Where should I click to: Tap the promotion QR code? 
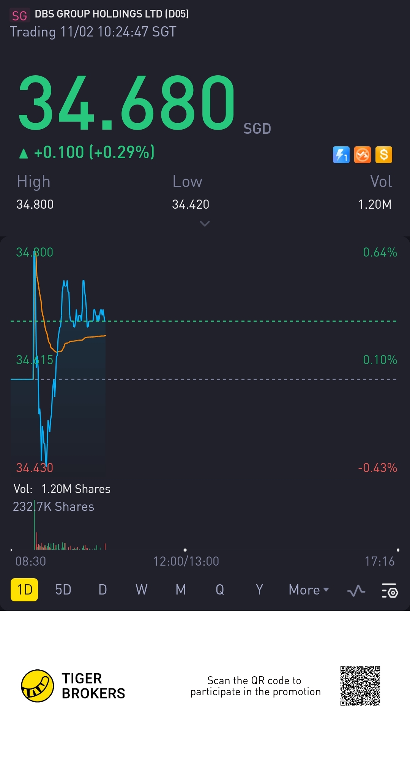tap(360, 686)
